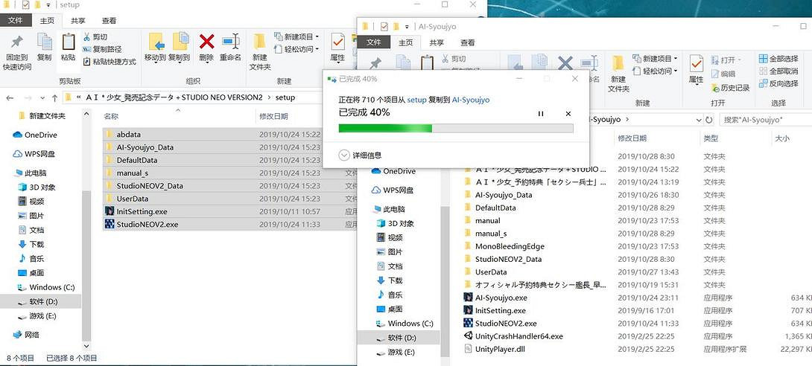This screenshot has width=812, height=366.
Task: Click Select all (全部选择) in AI-Syoujyo window
Action: 778,59
